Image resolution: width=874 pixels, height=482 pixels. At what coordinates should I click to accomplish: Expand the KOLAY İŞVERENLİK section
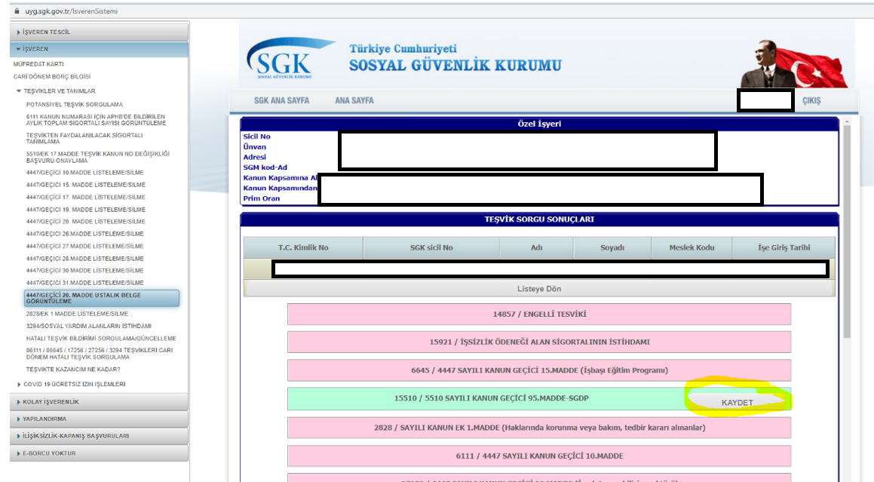[x=100, y=401]
